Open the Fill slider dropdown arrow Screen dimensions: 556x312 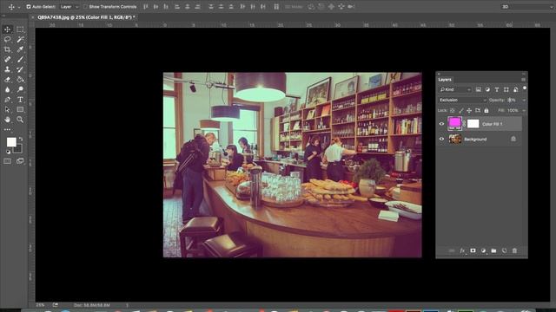click(x=524, y=111)
